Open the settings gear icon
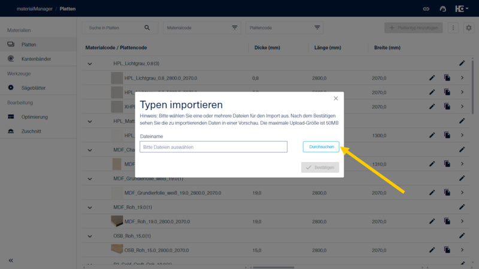 [x=468, y=27]
